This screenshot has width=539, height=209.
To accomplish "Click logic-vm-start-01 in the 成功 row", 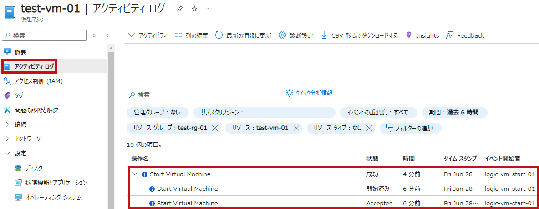I will (510, 174).
